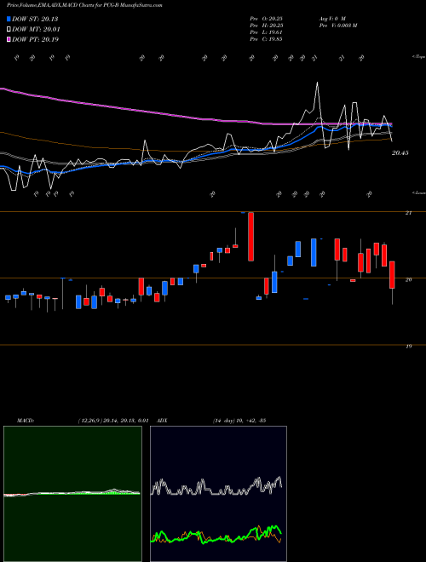The width and height of the screenshot is (426, 562).
Task: Click the MACD panel heading label
Action: point(26,421)
